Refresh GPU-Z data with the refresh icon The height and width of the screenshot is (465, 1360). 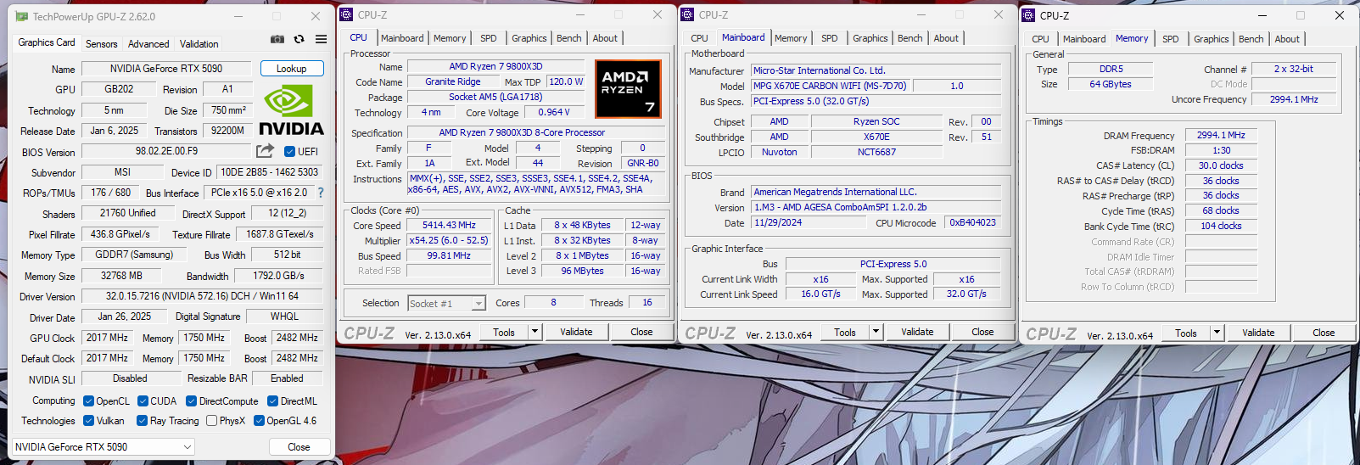click(x=299, y=39)
